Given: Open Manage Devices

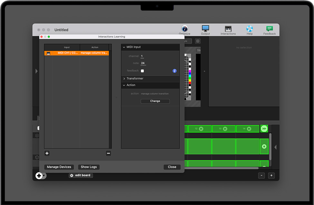Looking at the screenshot, I should [x=59, y=167].
